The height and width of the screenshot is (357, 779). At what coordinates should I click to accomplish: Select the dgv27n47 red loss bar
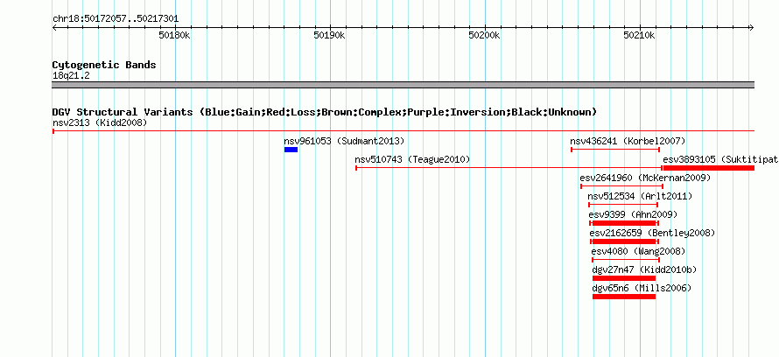(x=624, y=278)
